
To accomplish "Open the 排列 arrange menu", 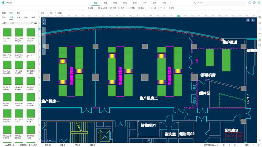I will [x=125, y=3].
